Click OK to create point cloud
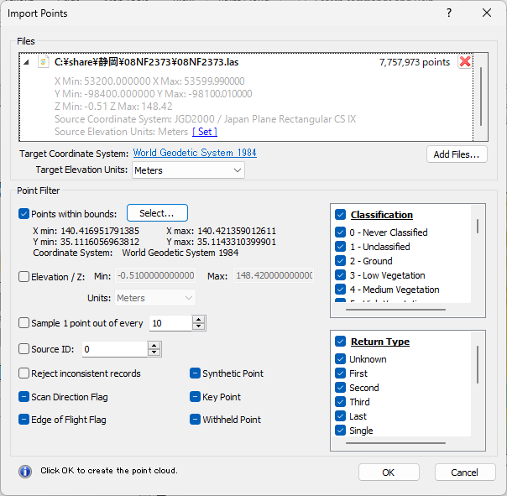The width and height of the screenshot is (507, 496). pos(388,473)
